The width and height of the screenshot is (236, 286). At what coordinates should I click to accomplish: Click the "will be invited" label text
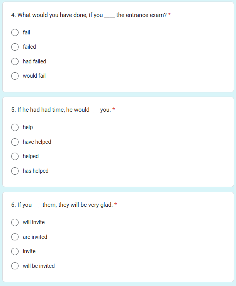click(39, 266)
